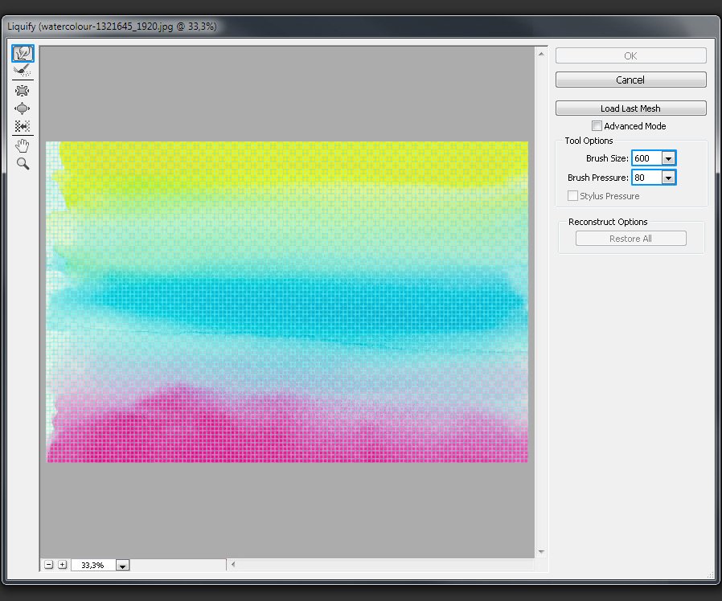Click the Load Last Mesh button
The image size is (722, 601).
click(x=631, y=108)
